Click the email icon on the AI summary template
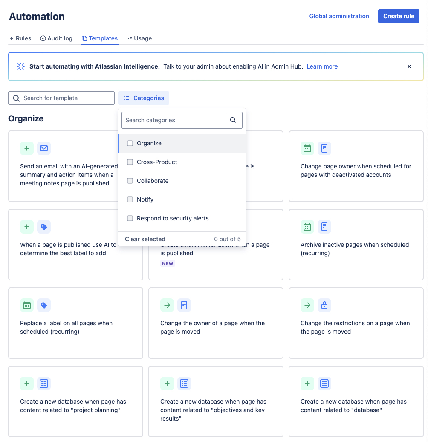The width and height of the screenshot is (428, 442). (x=43, y=148)
